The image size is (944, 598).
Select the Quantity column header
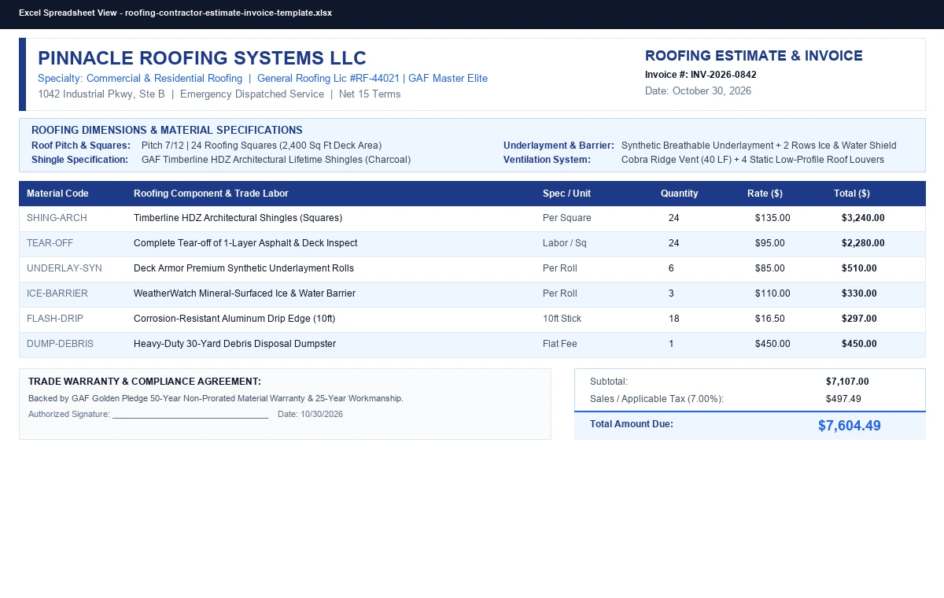(x=679, y=194)
